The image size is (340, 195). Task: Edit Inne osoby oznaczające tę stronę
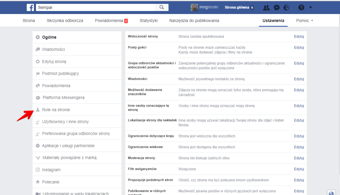[x=299, y=106]
